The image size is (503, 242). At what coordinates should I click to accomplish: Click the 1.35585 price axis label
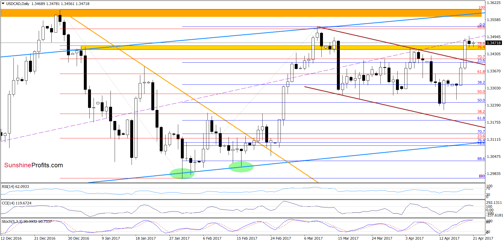[494, 20]
